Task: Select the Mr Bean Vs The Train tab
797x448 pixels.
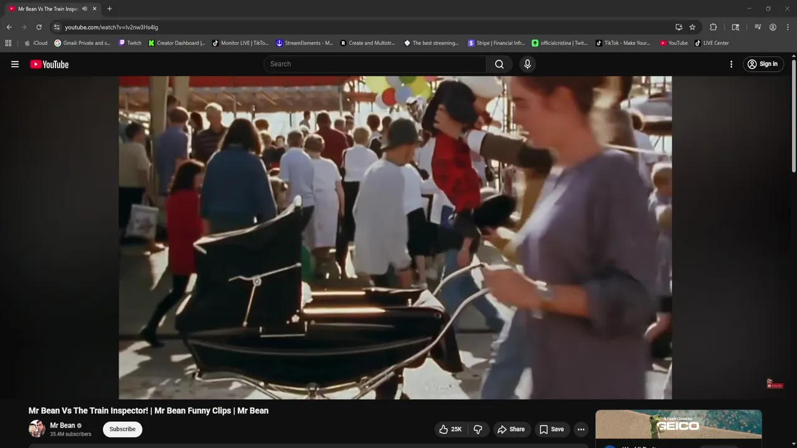Action: pyautogui.click(x=52, y=9)
